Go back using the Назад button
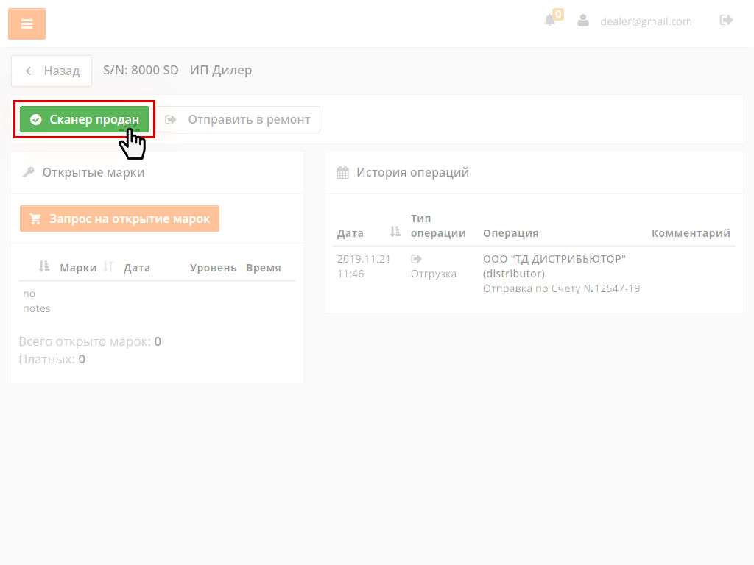754x565 pixels. tap(52, 71)
